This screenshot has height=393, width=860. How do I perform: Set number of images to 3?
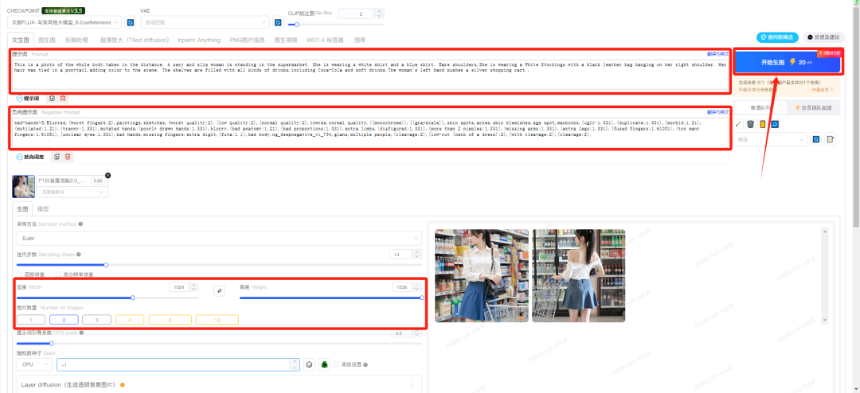pos(96,320)
